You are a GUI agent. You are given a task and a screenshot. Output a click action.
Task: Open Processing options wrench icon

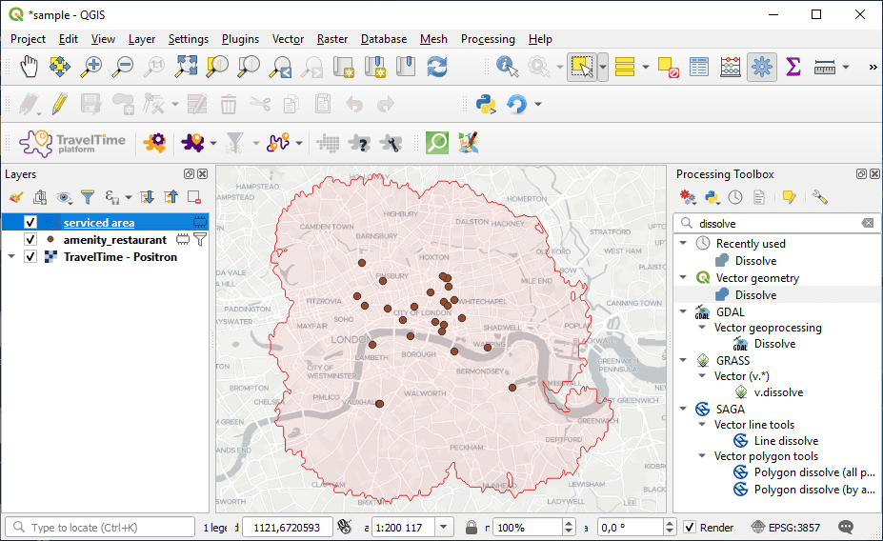(819, 197)
